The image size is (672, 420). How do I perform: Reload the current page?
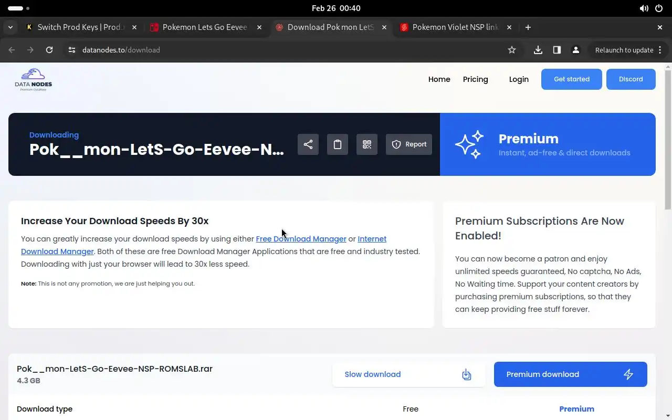49,50
